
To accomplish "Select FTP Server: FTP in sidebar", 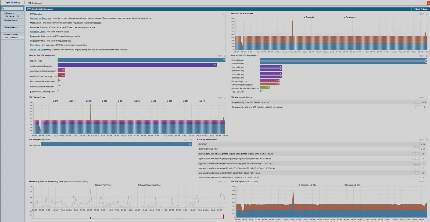I will [12, 16].
